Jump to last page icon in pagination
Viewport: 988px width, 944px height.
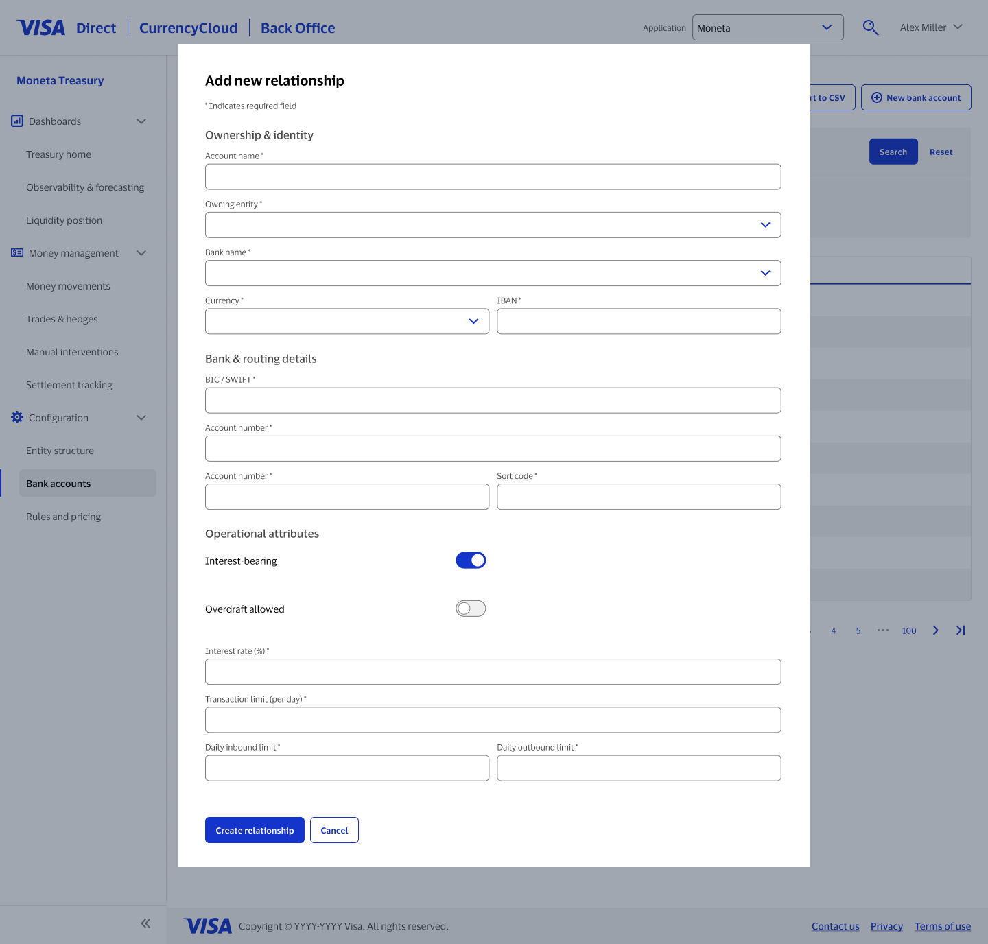tap(961, 630)
